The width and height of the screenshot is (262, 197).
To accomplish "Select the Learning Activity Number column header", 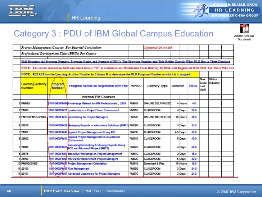I will coord(34,86).
